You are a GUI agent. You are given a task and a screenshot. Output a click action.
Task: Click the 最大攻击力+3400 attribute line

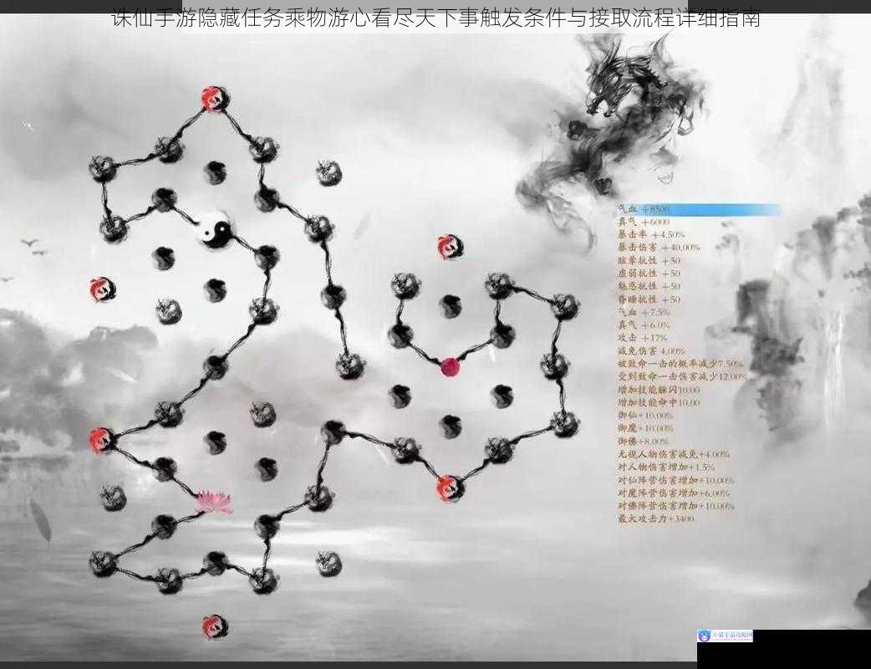[x=656, y=519]
